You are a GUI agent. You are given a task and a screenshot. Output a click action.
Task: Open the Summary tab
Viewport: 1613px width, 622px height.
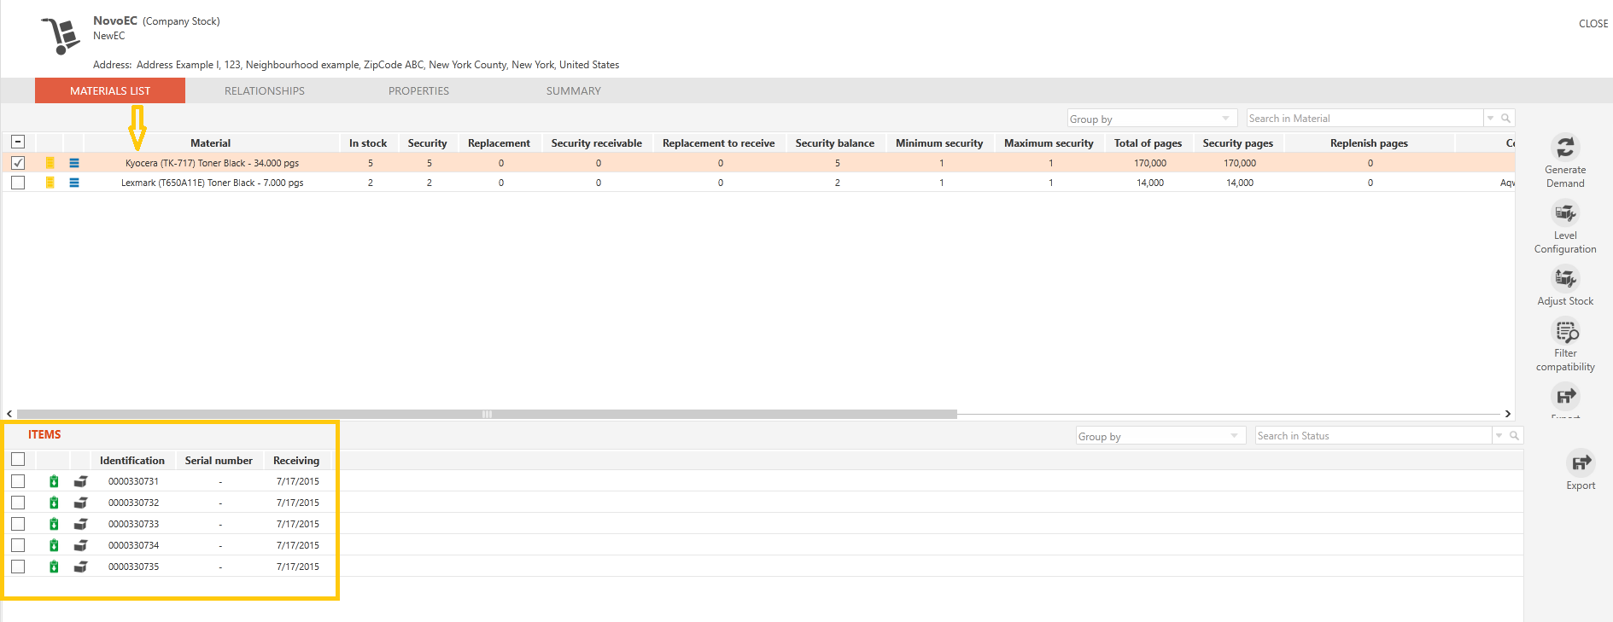[574, 91]
